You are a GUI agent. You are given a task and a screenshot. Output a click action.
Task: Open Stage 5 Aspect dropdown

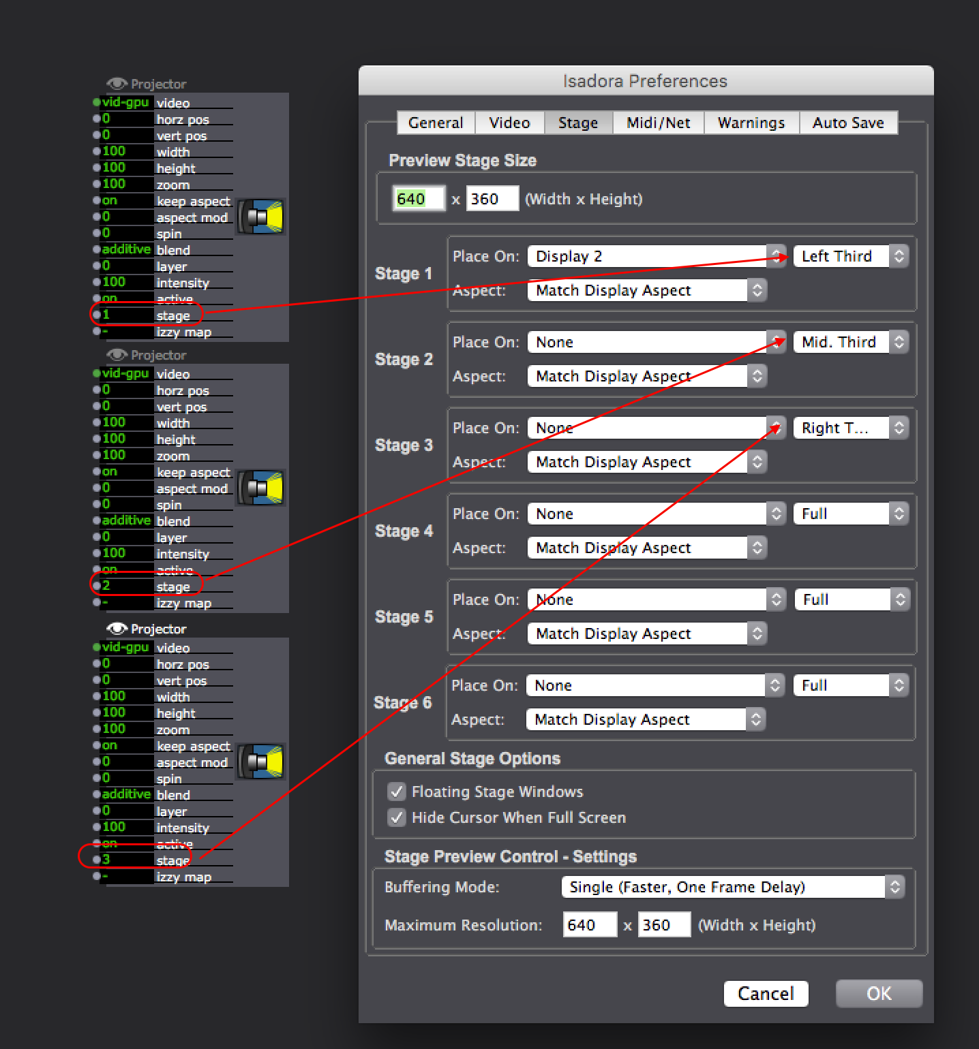tap(648, 633)
